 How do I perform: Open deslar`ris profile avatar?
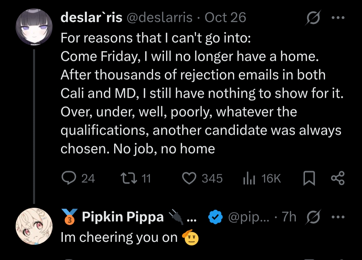tap(34, 27)
